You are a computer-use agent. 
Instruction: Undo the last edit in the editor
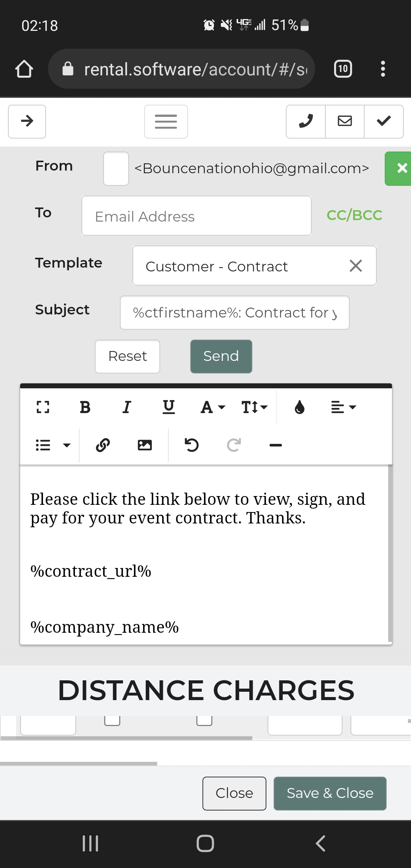[191, 445]
